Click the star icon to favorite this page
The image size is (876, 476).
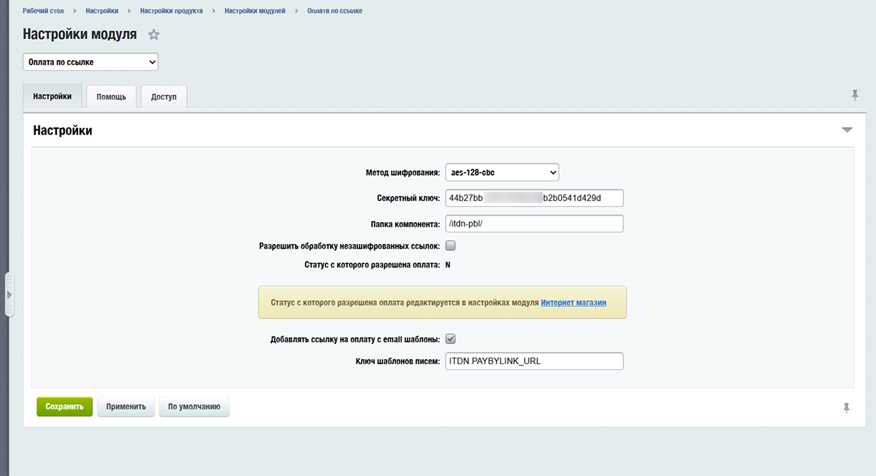click(153, 34)
